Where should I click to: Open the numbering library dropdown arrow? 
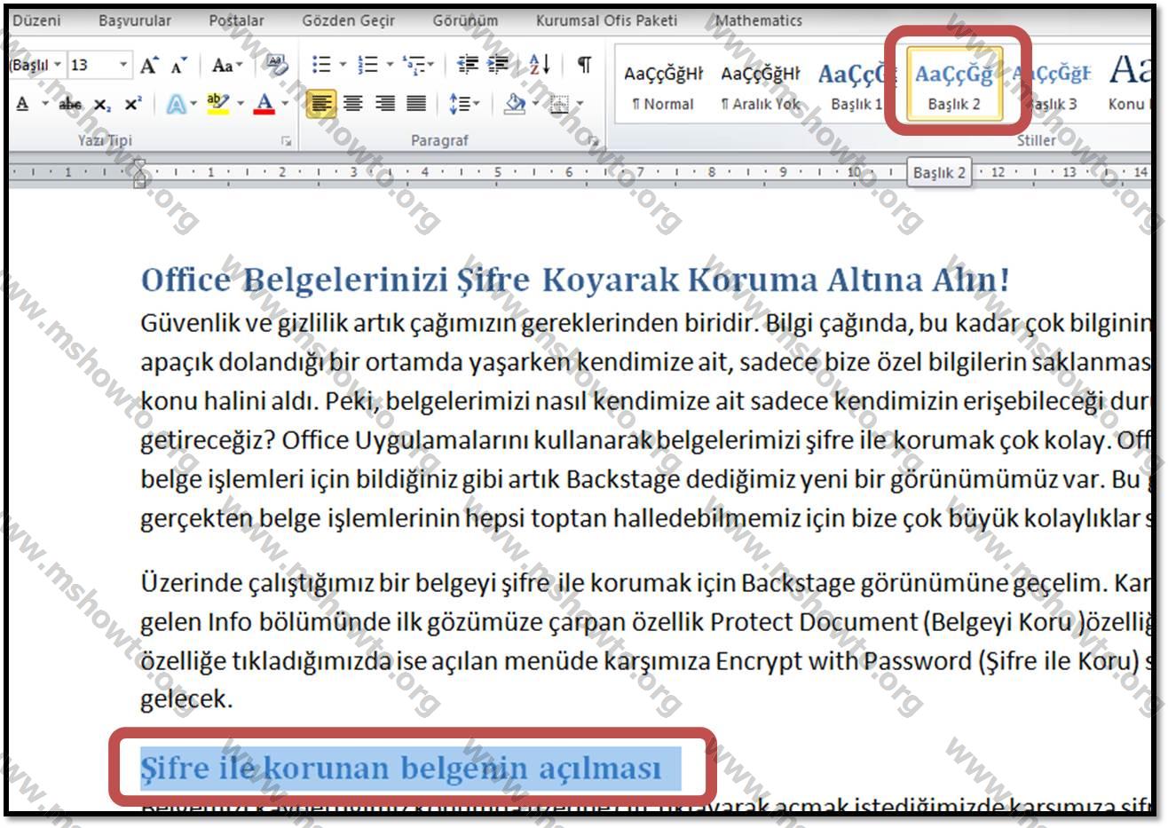[x=389, y=65]
